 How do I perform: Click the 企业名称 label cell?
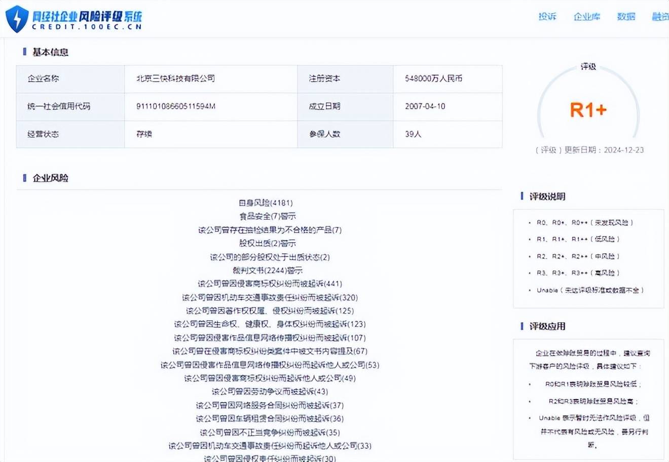pyautogui.click(x=70, y=79)
